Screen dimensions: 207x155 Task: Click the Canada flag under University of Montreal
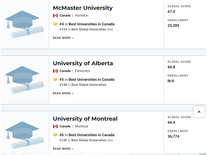pyautogui.click(x=55, y=127)
